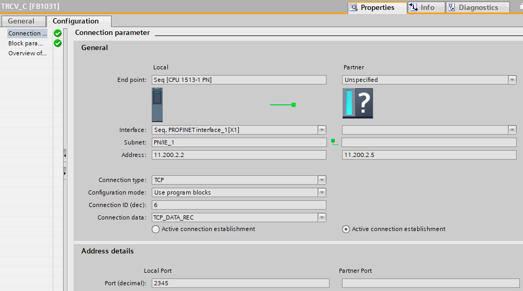523x291 pixels.
Task: Click the unspecified partner device question mark icon
Action: pyautogui.click(x=358, y=103)
